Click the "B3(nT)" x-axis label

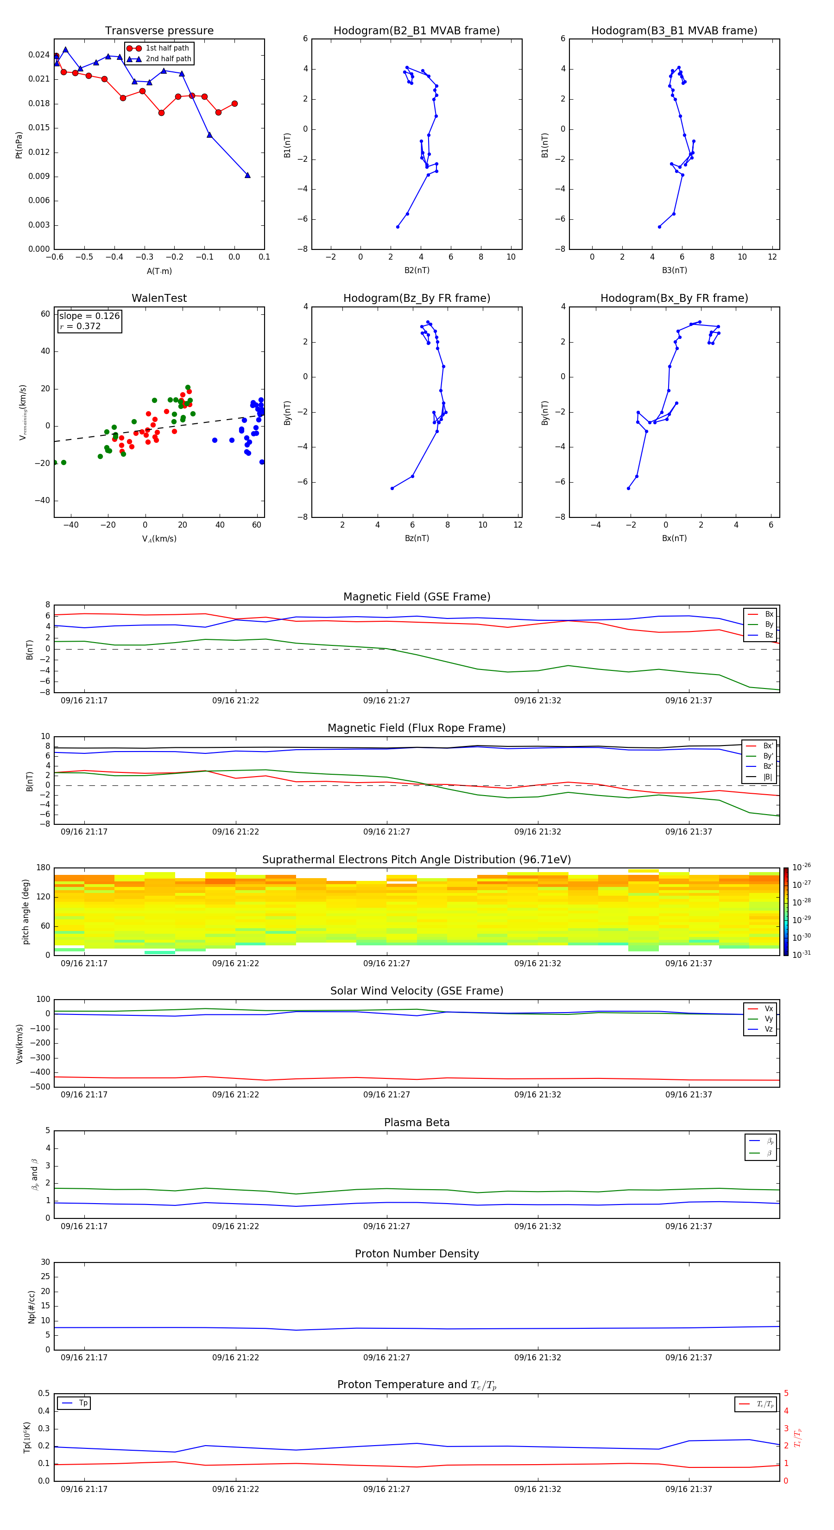click(x=674, y=270)
